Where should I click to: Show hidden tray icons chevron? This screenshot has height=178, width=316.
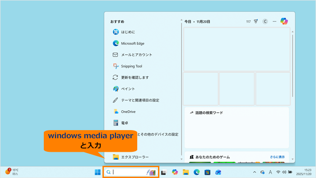click(255, 172)
